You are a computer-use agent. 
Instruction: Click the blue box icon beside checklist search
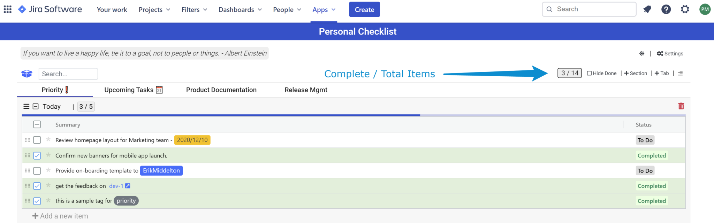(27, 74)
